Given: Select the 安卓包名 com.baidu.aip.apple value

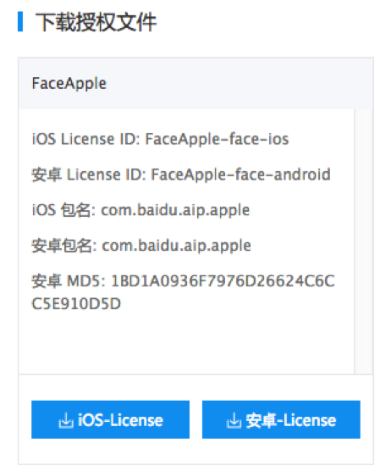Looking at the screenshot, I should (177, 246).
